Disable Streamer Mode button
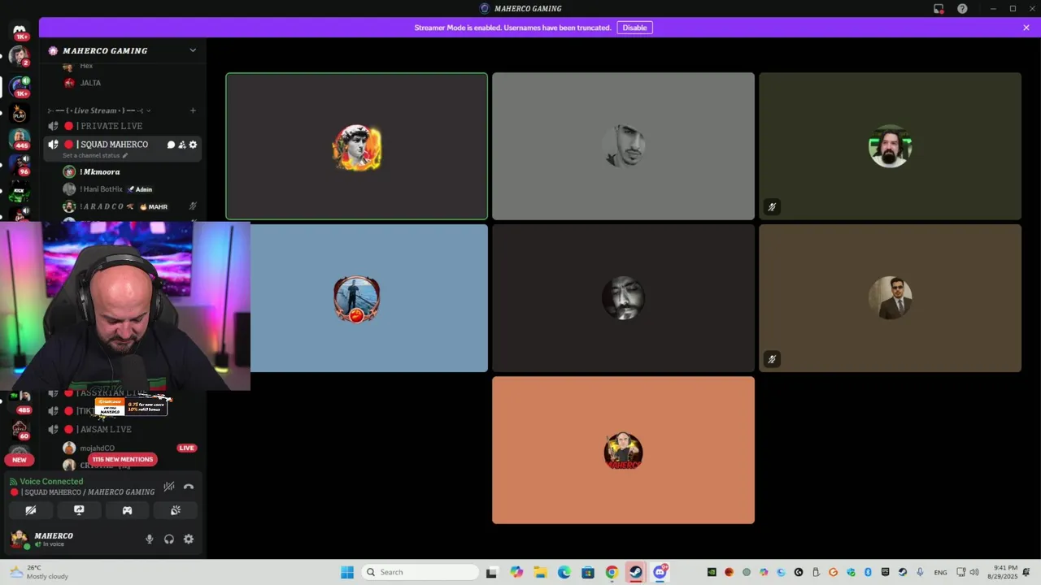1041x585 pixels. coord(634,28)
